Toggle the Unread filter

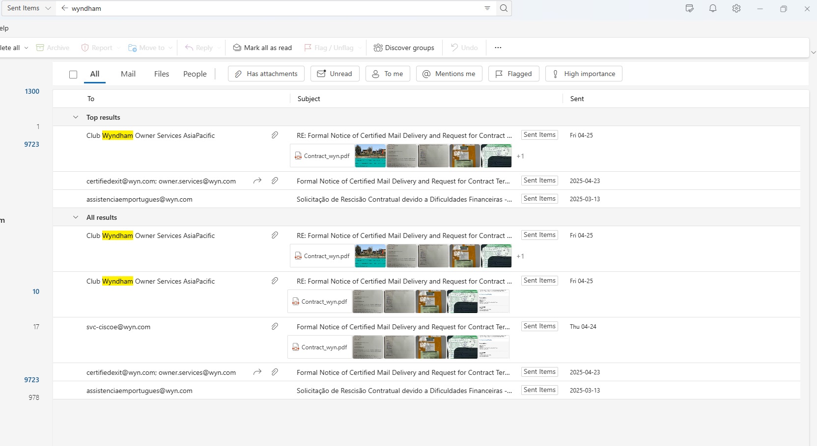coord(335,74)
